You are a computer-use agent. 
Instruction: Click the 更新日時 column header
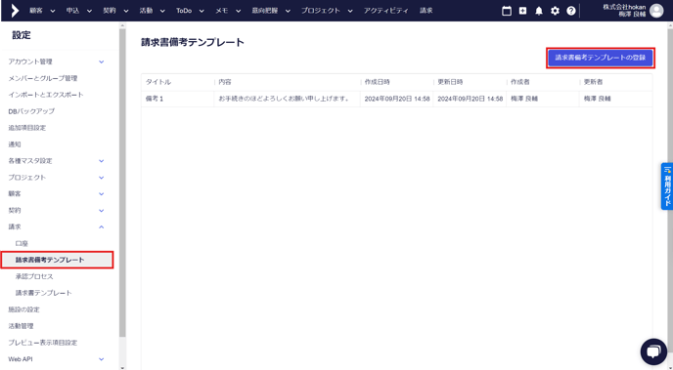450,82
